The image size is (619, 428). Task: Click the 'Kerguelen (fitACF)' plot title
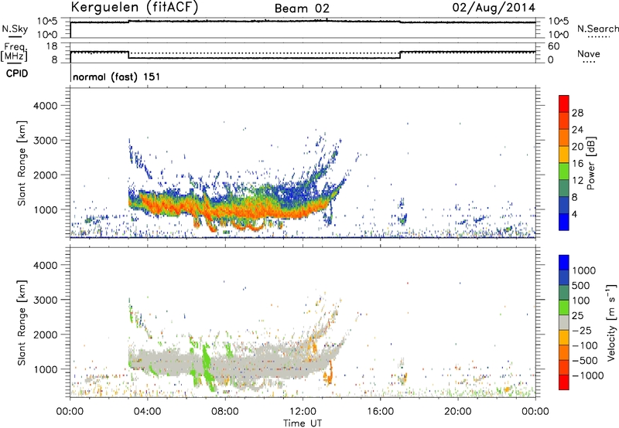(x=134, y=7)
